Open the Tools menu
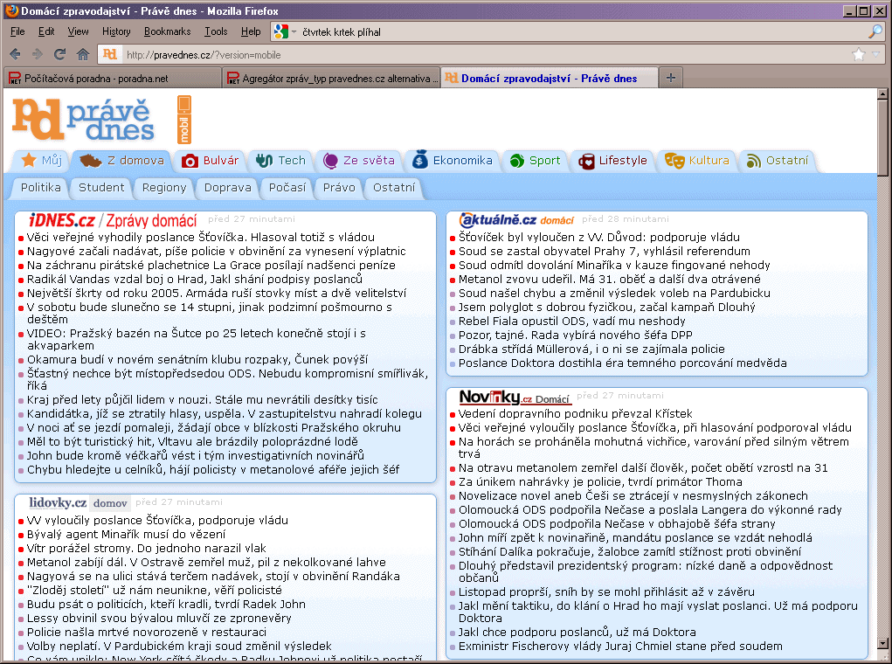Screen dimensions: 892x664 tap(216, 31)
